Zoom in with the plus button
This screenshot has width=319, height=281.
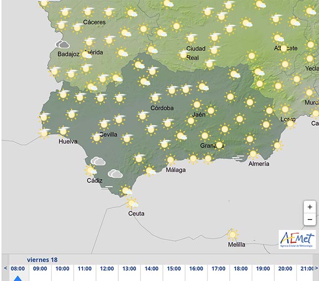coord(310,207)
